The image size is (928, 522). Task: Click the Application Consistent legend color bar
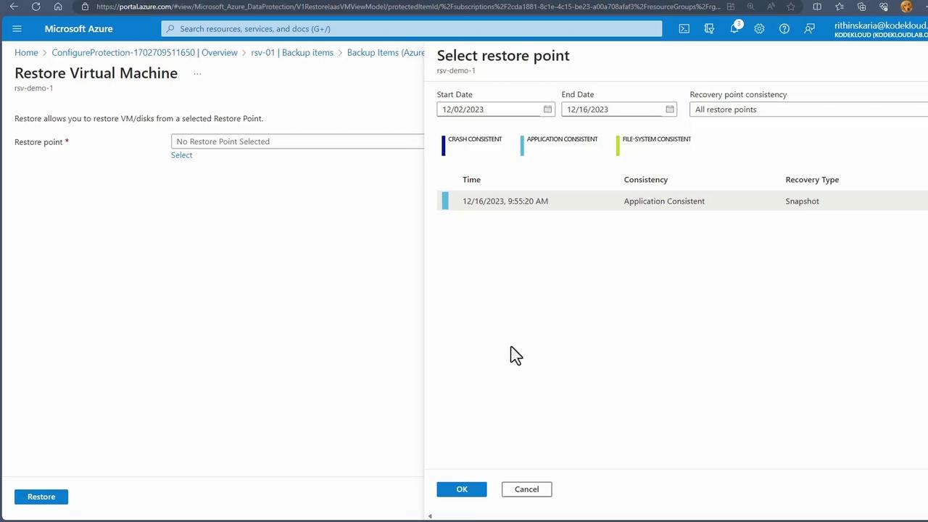coord(522,145)
